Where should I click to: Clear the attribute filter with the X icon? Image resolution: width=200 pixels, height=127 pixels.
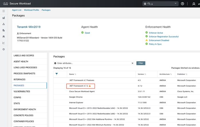click(132, 63)
